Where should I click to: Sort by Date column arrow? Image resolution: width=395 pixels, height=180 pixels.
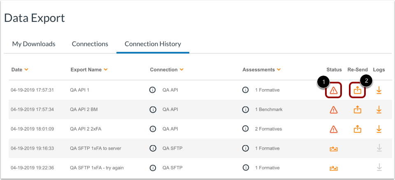(x=26, y=70)
